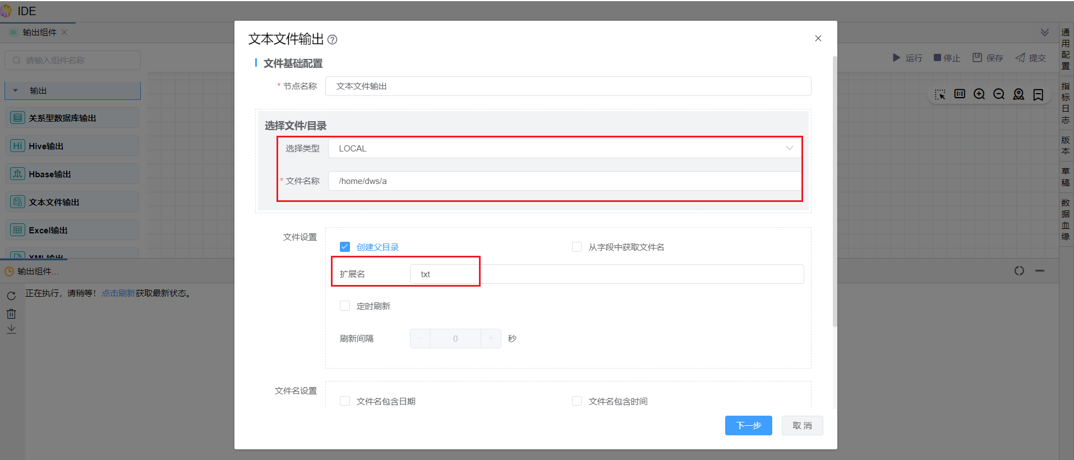Click the zoom in canvas icon
1074x460 pixels.
point(979,94)
